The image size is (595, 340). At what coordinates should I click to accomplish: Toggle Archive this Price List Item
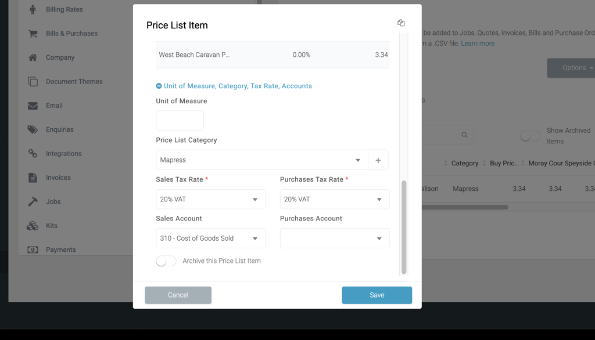click(166, 261)
